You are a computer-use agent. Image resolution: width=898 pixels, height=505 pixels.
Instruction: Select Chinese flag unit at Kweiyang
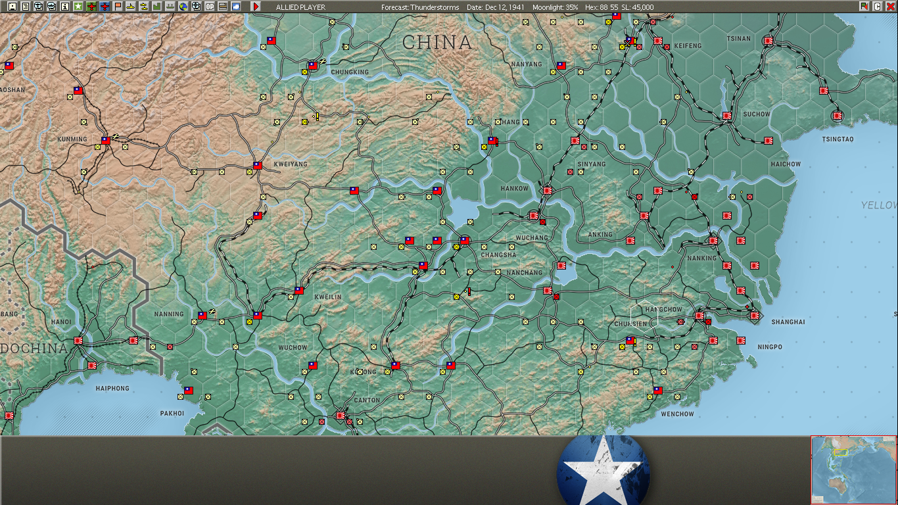[x=258, y=166]
